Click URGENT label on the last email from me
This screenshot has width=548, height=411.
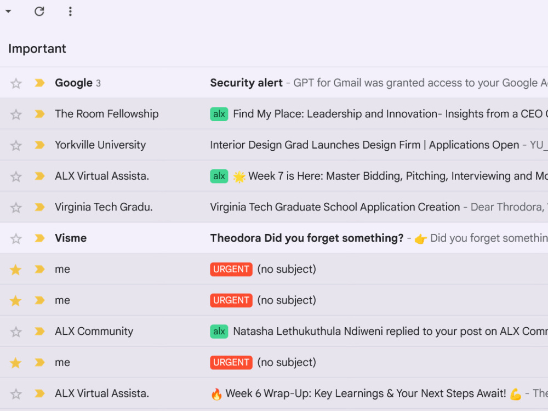click(231, 362)
